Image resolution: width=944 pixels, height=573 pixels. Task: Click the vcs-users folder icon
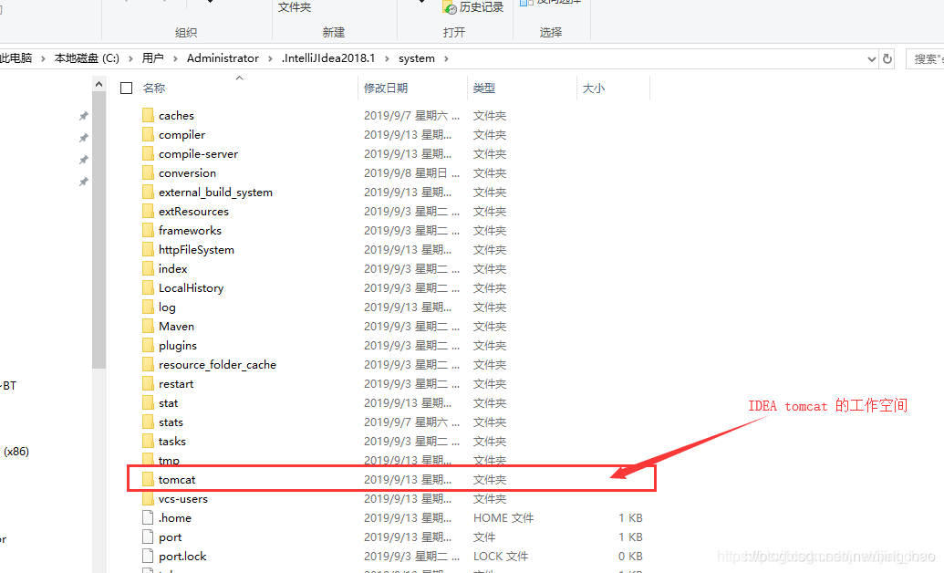tap(148, 499)
